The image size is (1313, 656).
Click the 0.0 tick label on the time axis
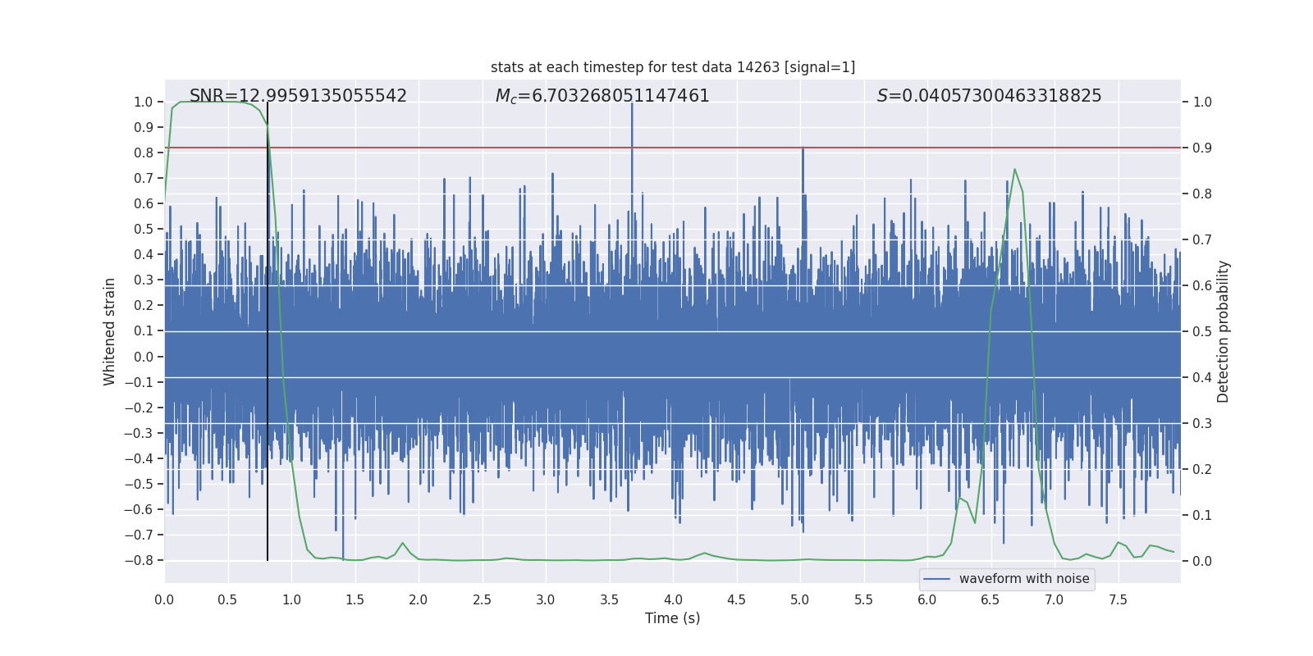[x=164, y=600]
